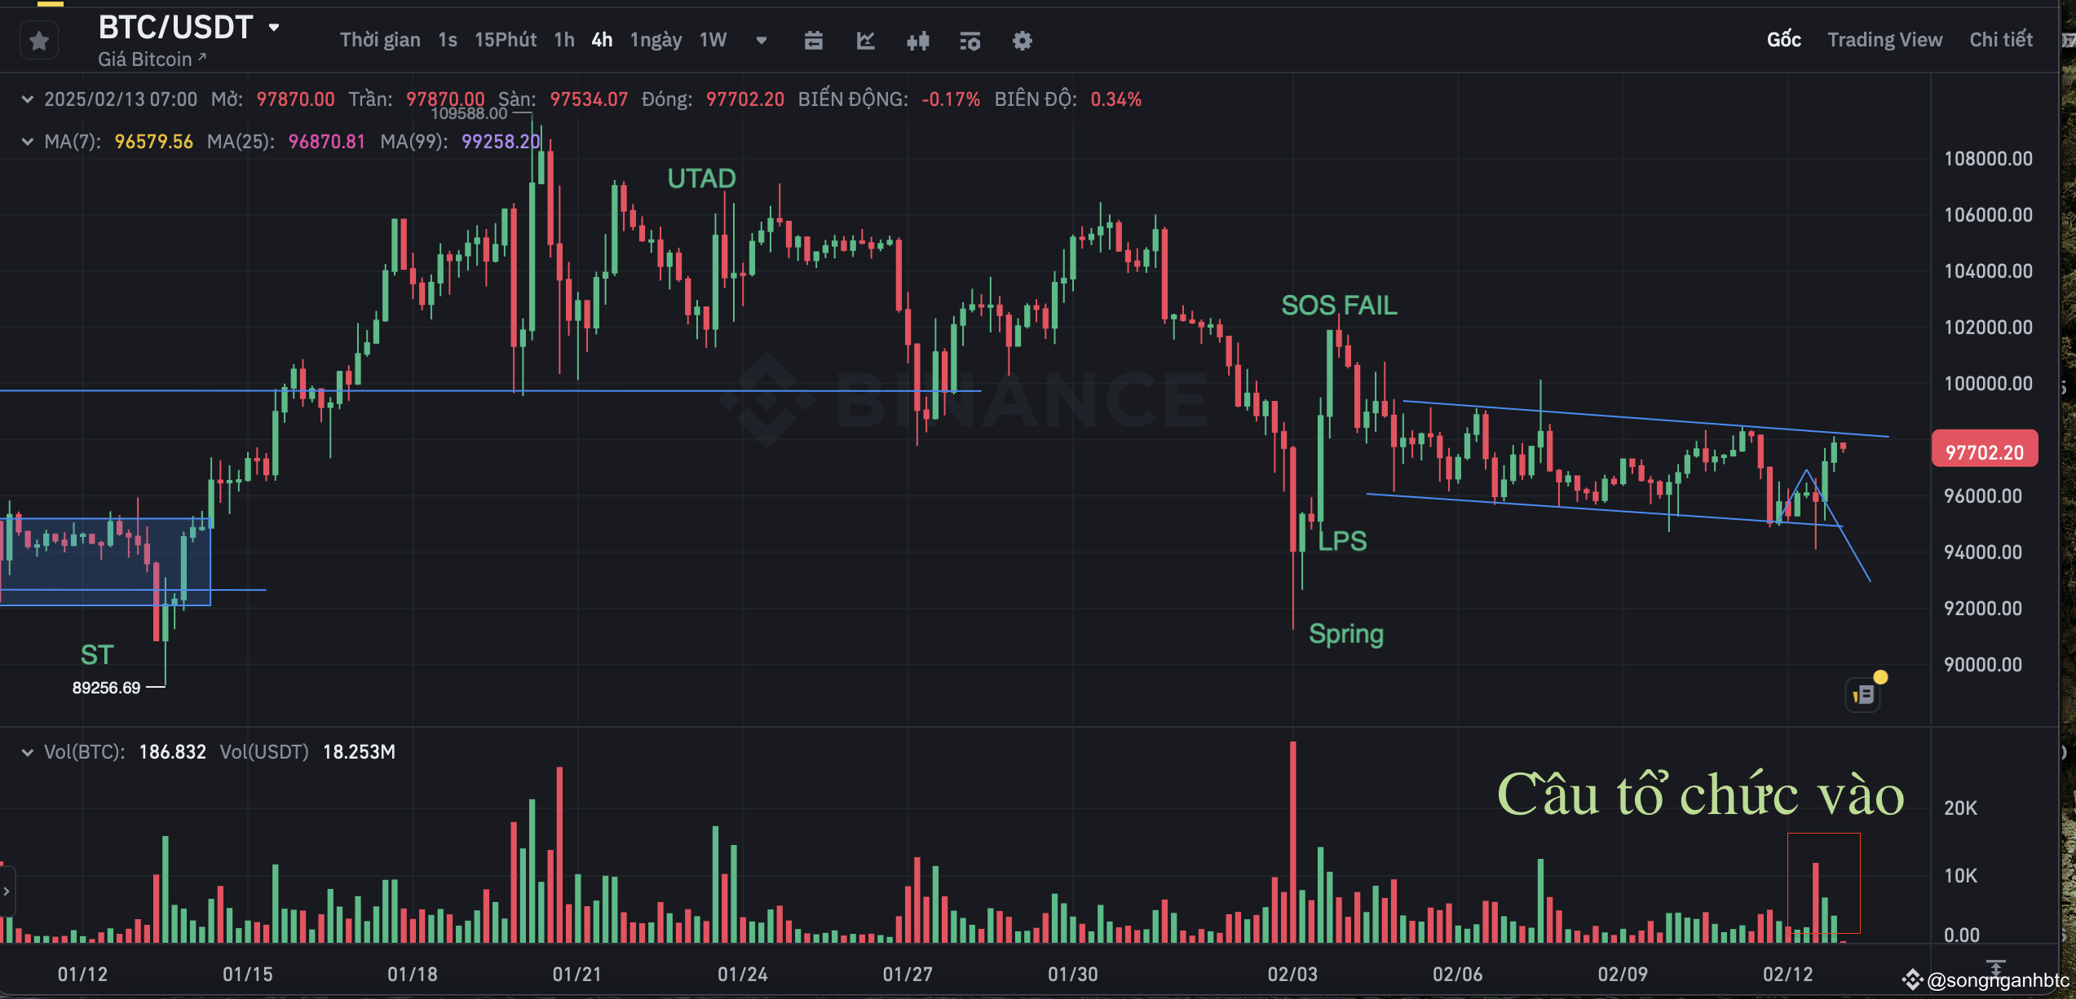Collapse the OHLC info row chevron
Viewport: 2076px width, 999px height.
coord(27,99)
